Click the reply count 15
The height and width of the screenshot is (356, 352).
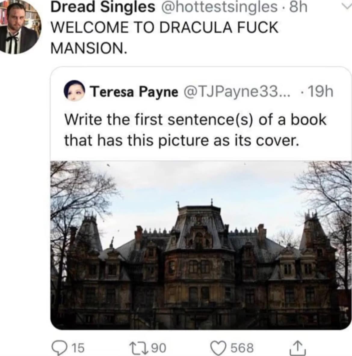tap(79, 348)
